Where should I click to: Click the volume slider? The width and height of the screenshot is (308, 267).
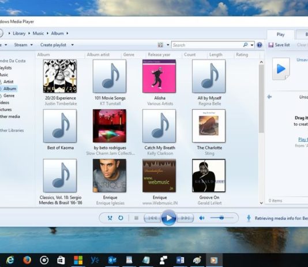[x=221, y=218]
